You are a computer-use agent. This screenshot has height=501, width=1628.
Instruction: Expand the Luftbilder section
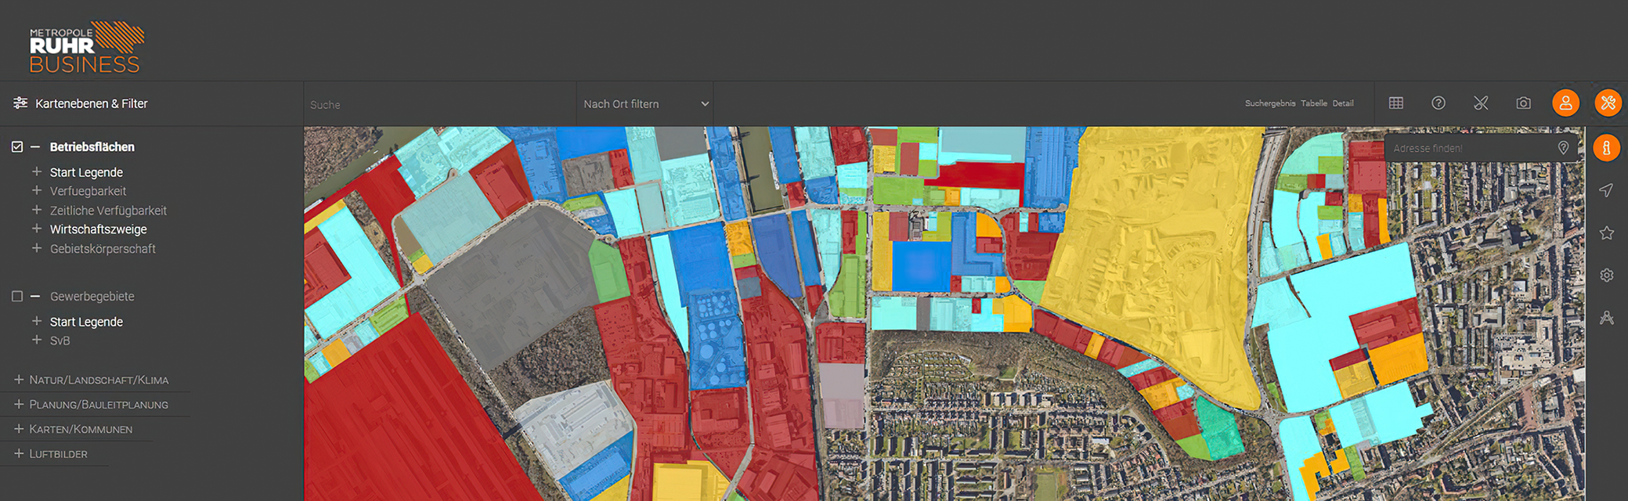(51, 454)
